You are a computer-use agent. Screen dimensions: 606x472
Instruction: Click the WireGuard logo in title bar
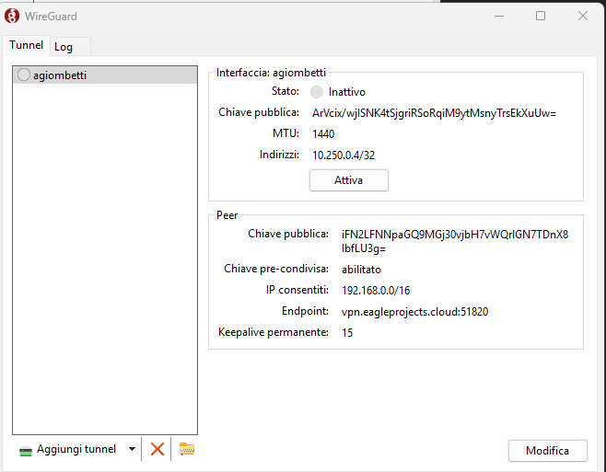tap(13, 16)
